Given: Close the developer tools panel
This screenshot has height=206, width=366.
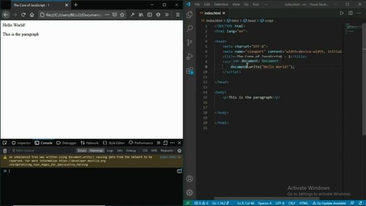Looking at the screenshot, I should tap(179, 142).
